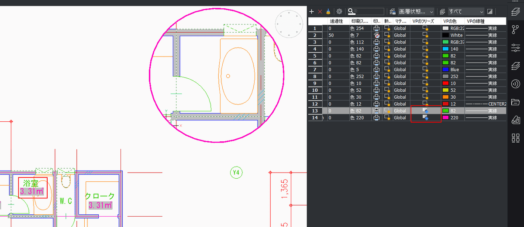Select layer row number 14

tap(314, 118)
